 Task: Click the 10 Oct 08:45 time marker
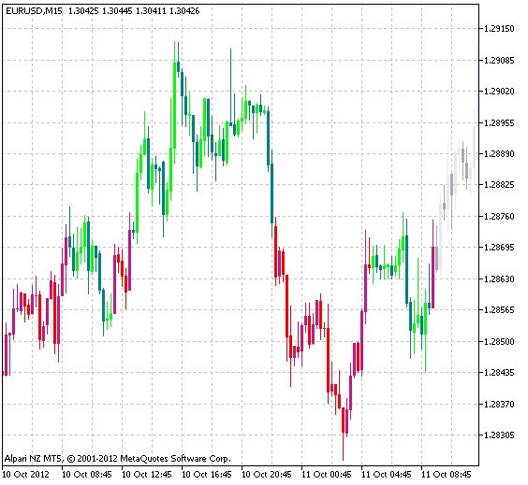pyautogui.click(x=87, y=474)
